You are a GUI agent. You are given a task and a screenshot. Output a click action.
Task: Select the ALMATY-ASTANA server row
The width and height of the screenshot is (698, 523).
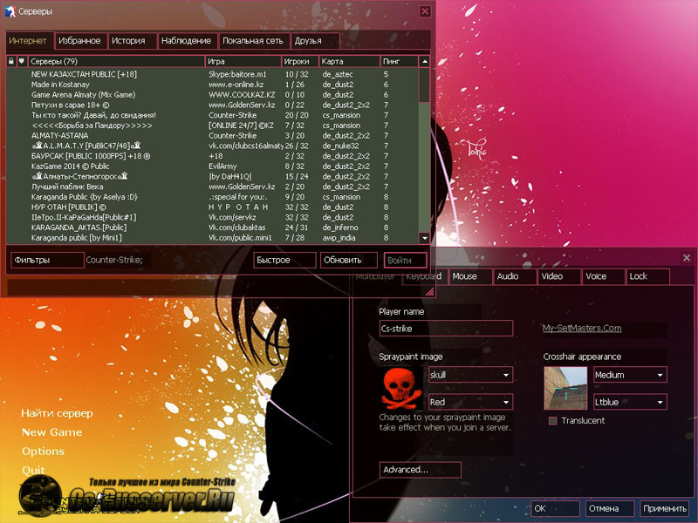[x=212, y=136]
